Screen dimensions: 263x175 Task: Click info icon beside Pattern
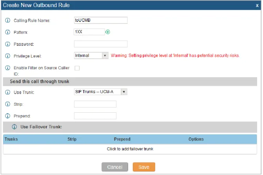7,32
